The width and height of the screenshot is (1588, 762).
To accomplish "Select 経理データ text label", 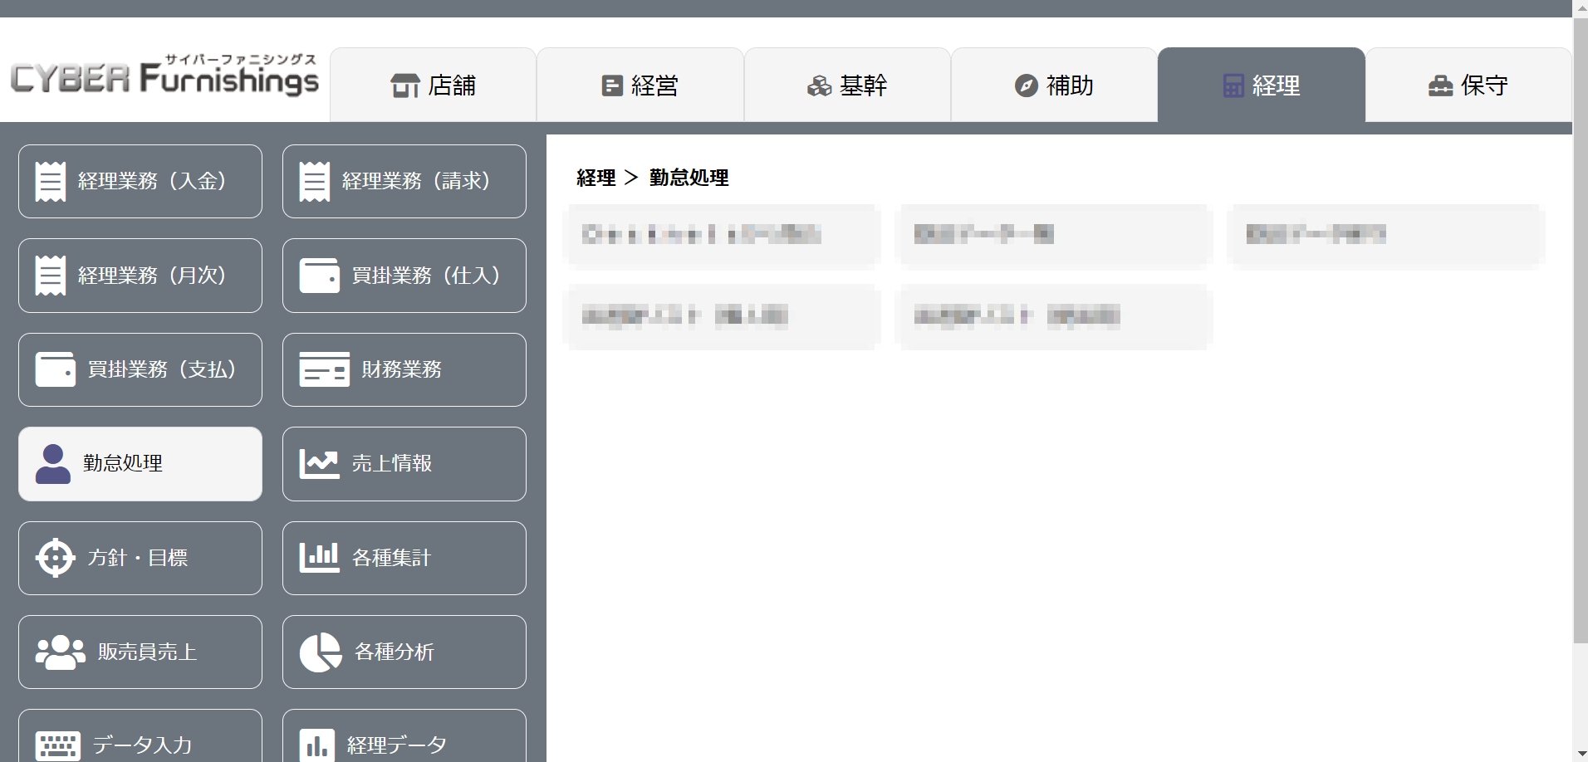I will (x=397, y=745).
